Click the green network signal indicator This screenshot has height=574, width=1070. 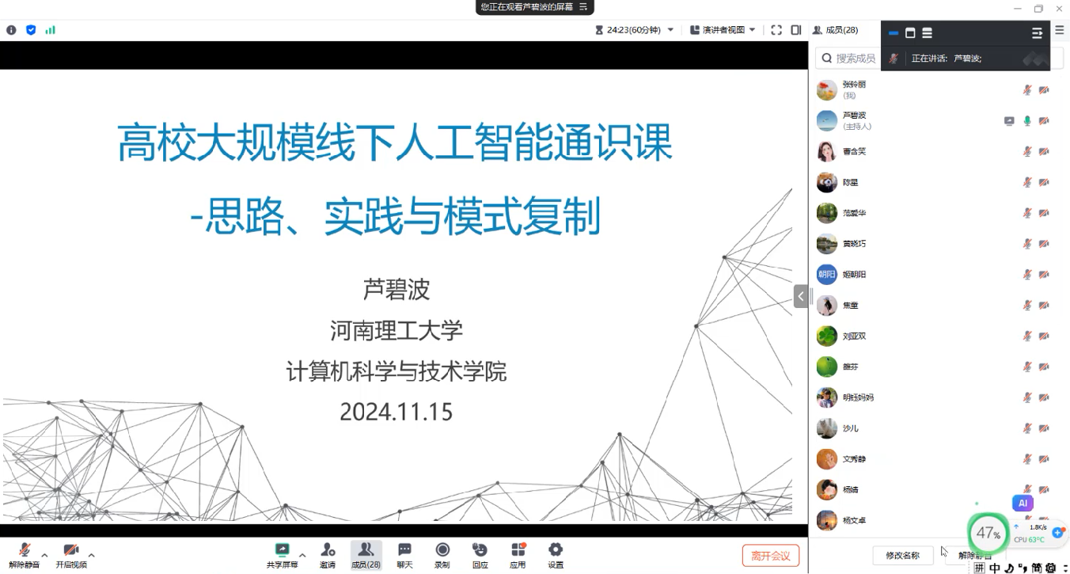tap(51, 30)
